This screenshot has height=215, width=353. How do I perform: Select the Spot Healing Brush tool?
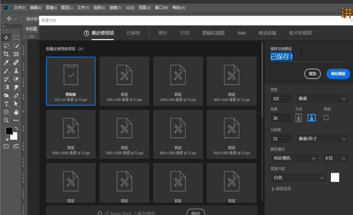tap(16, 63)
